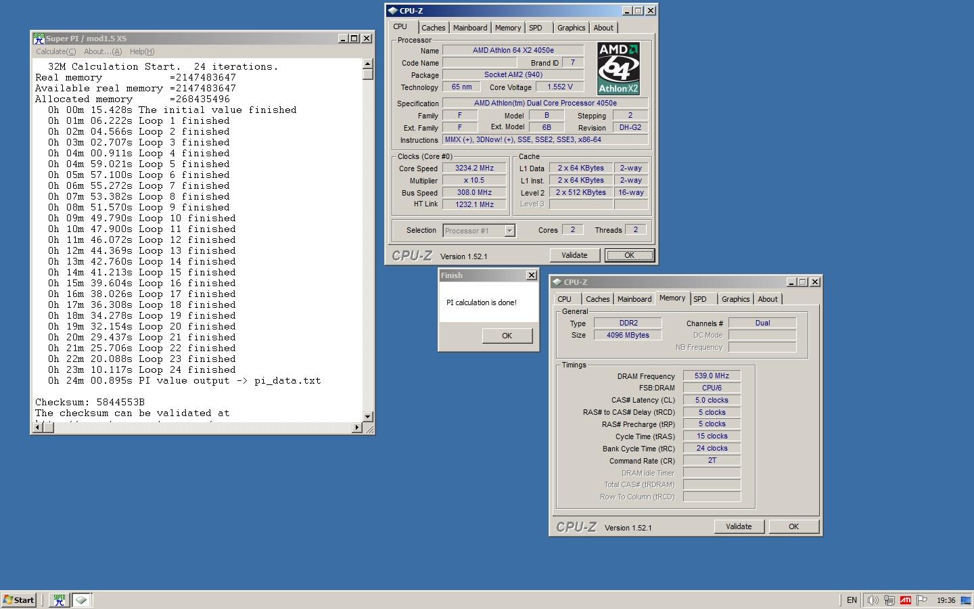
Task: Click OK in the top CPU-Z window
Action: click(x=629, y=255)
